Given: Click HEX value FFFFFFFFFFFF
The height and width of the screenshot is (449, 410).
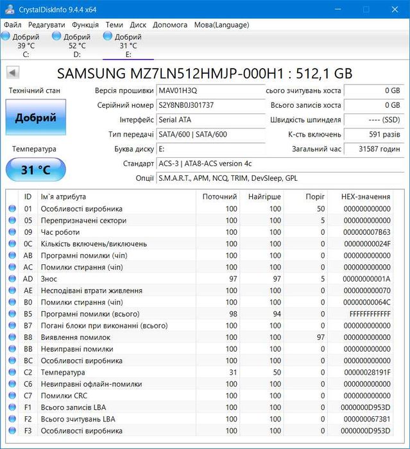Looking at the screenshot, I should [x=370, y=314].
